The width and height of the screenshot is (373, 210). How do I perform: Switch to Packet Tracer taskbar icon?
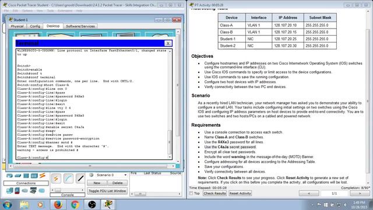[x=108, y=205]
